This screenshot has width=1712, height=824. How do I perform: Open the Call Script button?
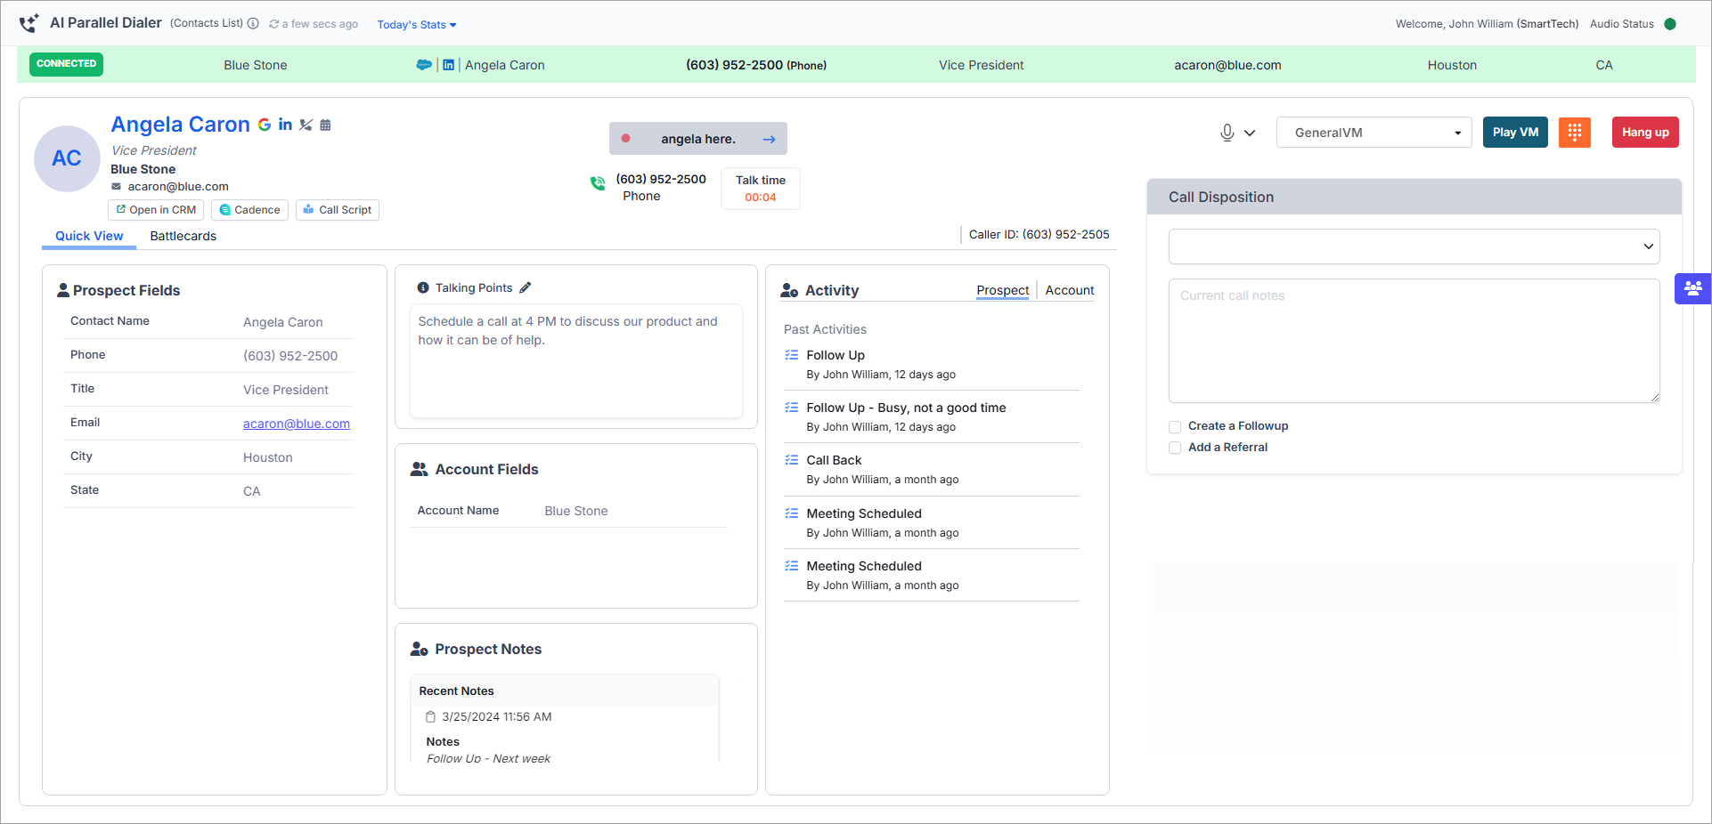coord(338,210)
